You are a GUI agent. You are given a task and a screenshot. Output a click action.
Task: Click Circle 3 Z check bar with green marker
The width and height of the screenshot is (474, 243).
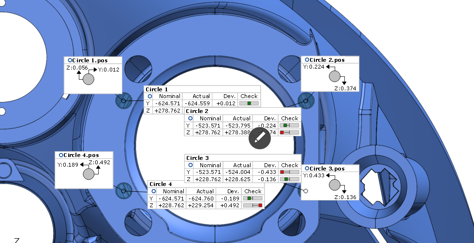(289, 179)
